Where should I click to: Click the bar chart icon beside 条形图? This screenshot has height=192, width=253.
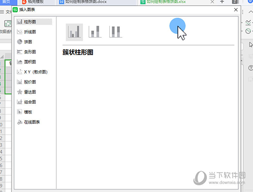[x=20, y=52]
